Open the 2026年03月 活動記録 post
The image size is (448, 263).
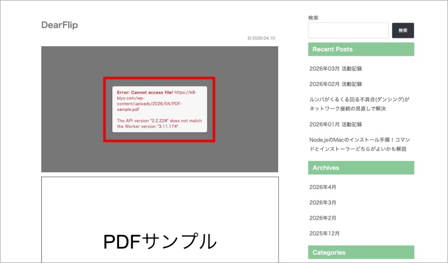[336, 69]
